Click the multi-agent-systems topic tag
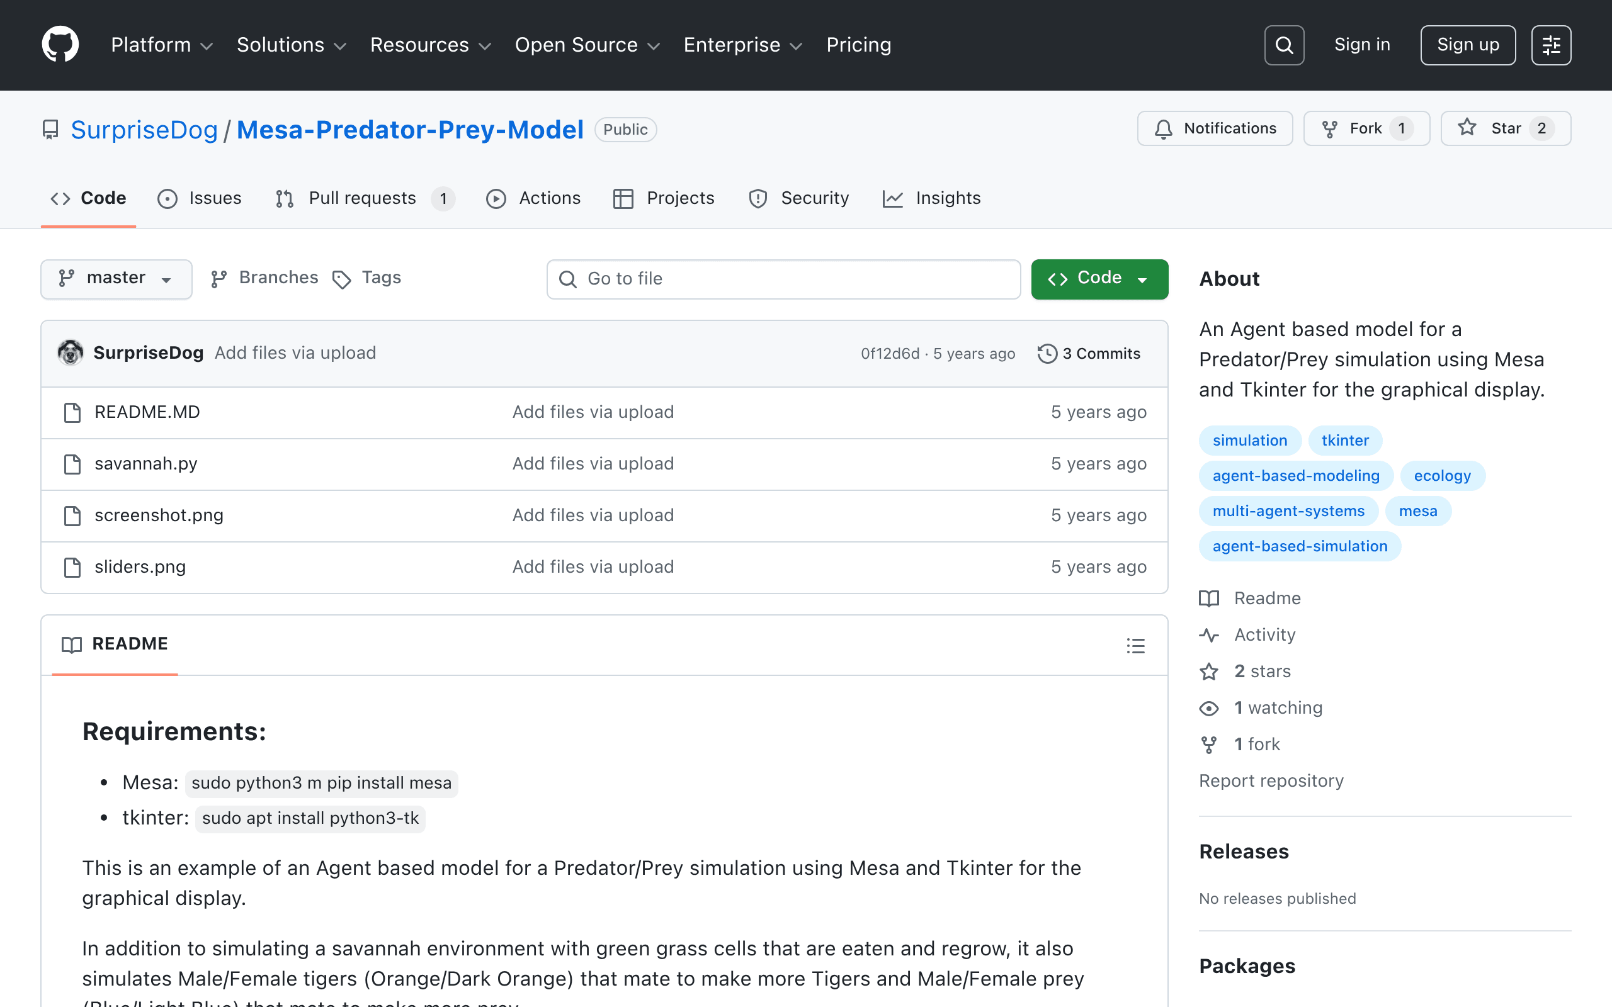Image resolution: width=1612 pixels, height=1007 pixels. click(x=1288, y=511)
